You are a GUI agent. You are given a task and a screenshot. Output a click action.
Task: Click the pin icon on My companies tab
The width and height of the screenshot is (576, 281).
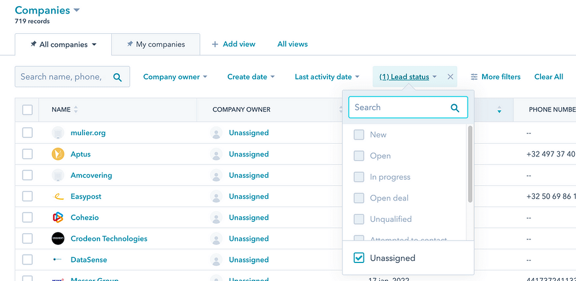click(130, 44)
